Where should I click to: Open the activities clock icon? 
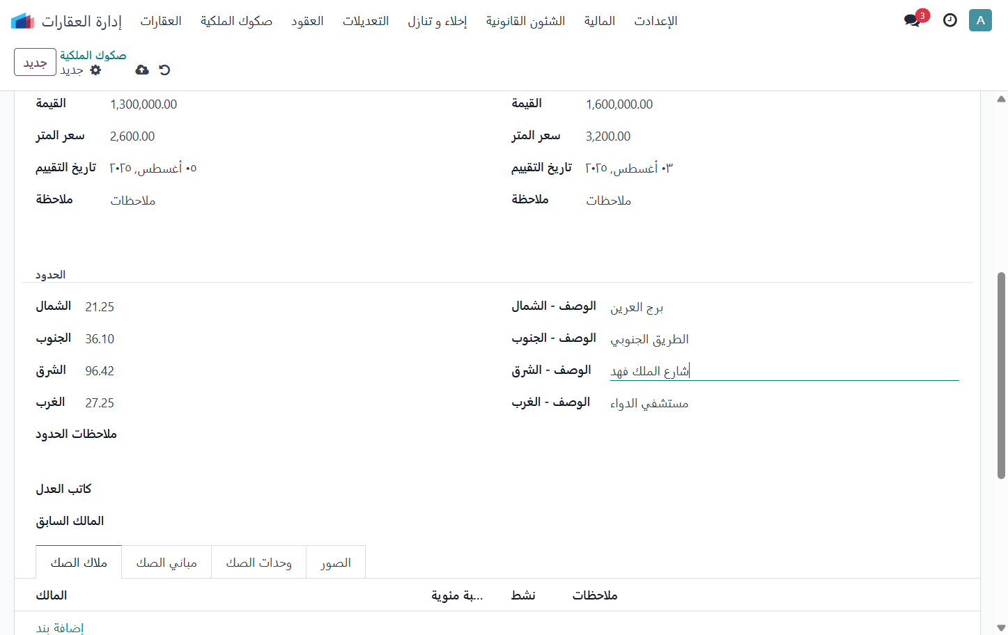[949, 20]
